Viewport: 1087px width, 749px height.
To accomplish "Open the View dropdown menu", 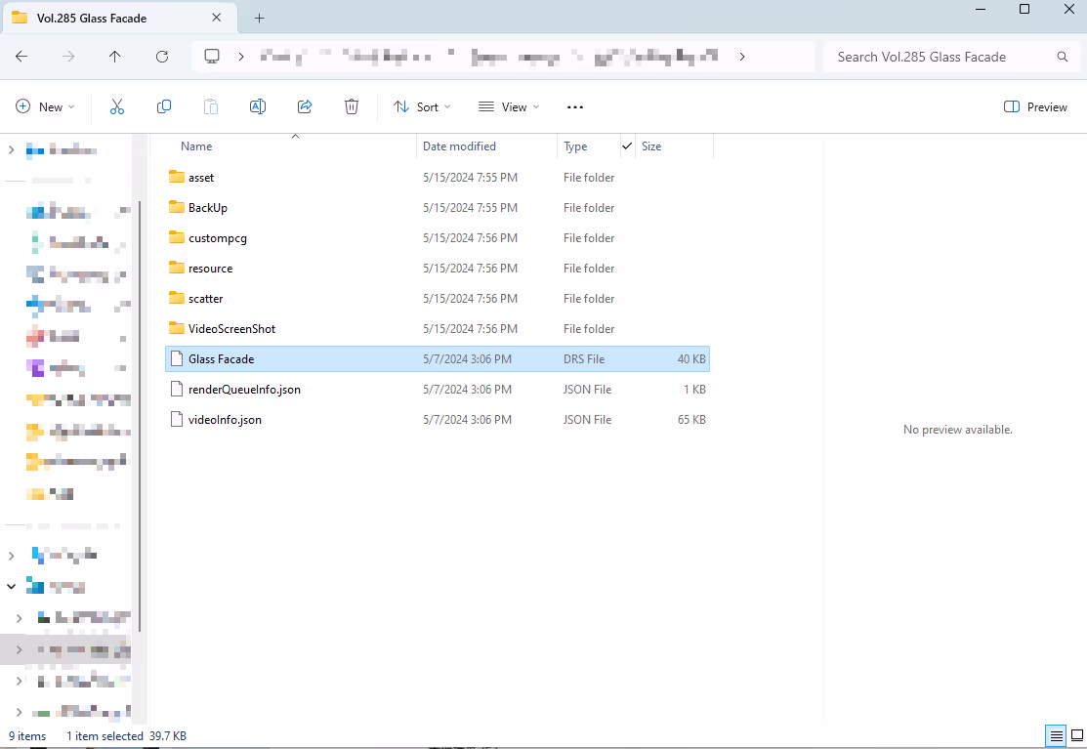I will [509, 106].
